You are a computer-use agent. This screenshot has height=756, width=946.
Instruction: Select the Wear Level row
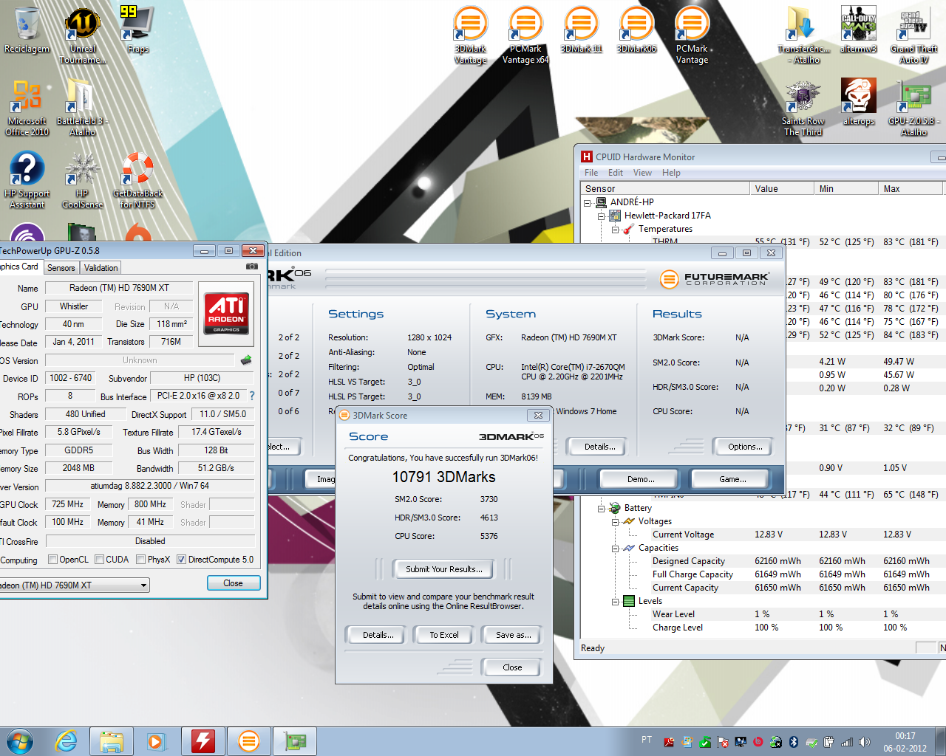(x=761, y=614)
